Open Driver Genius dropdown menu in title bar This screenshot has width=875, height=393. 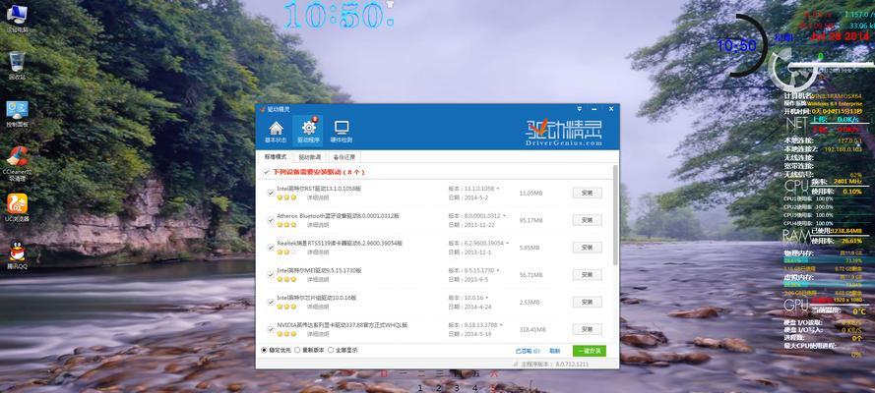click(580, 109)
